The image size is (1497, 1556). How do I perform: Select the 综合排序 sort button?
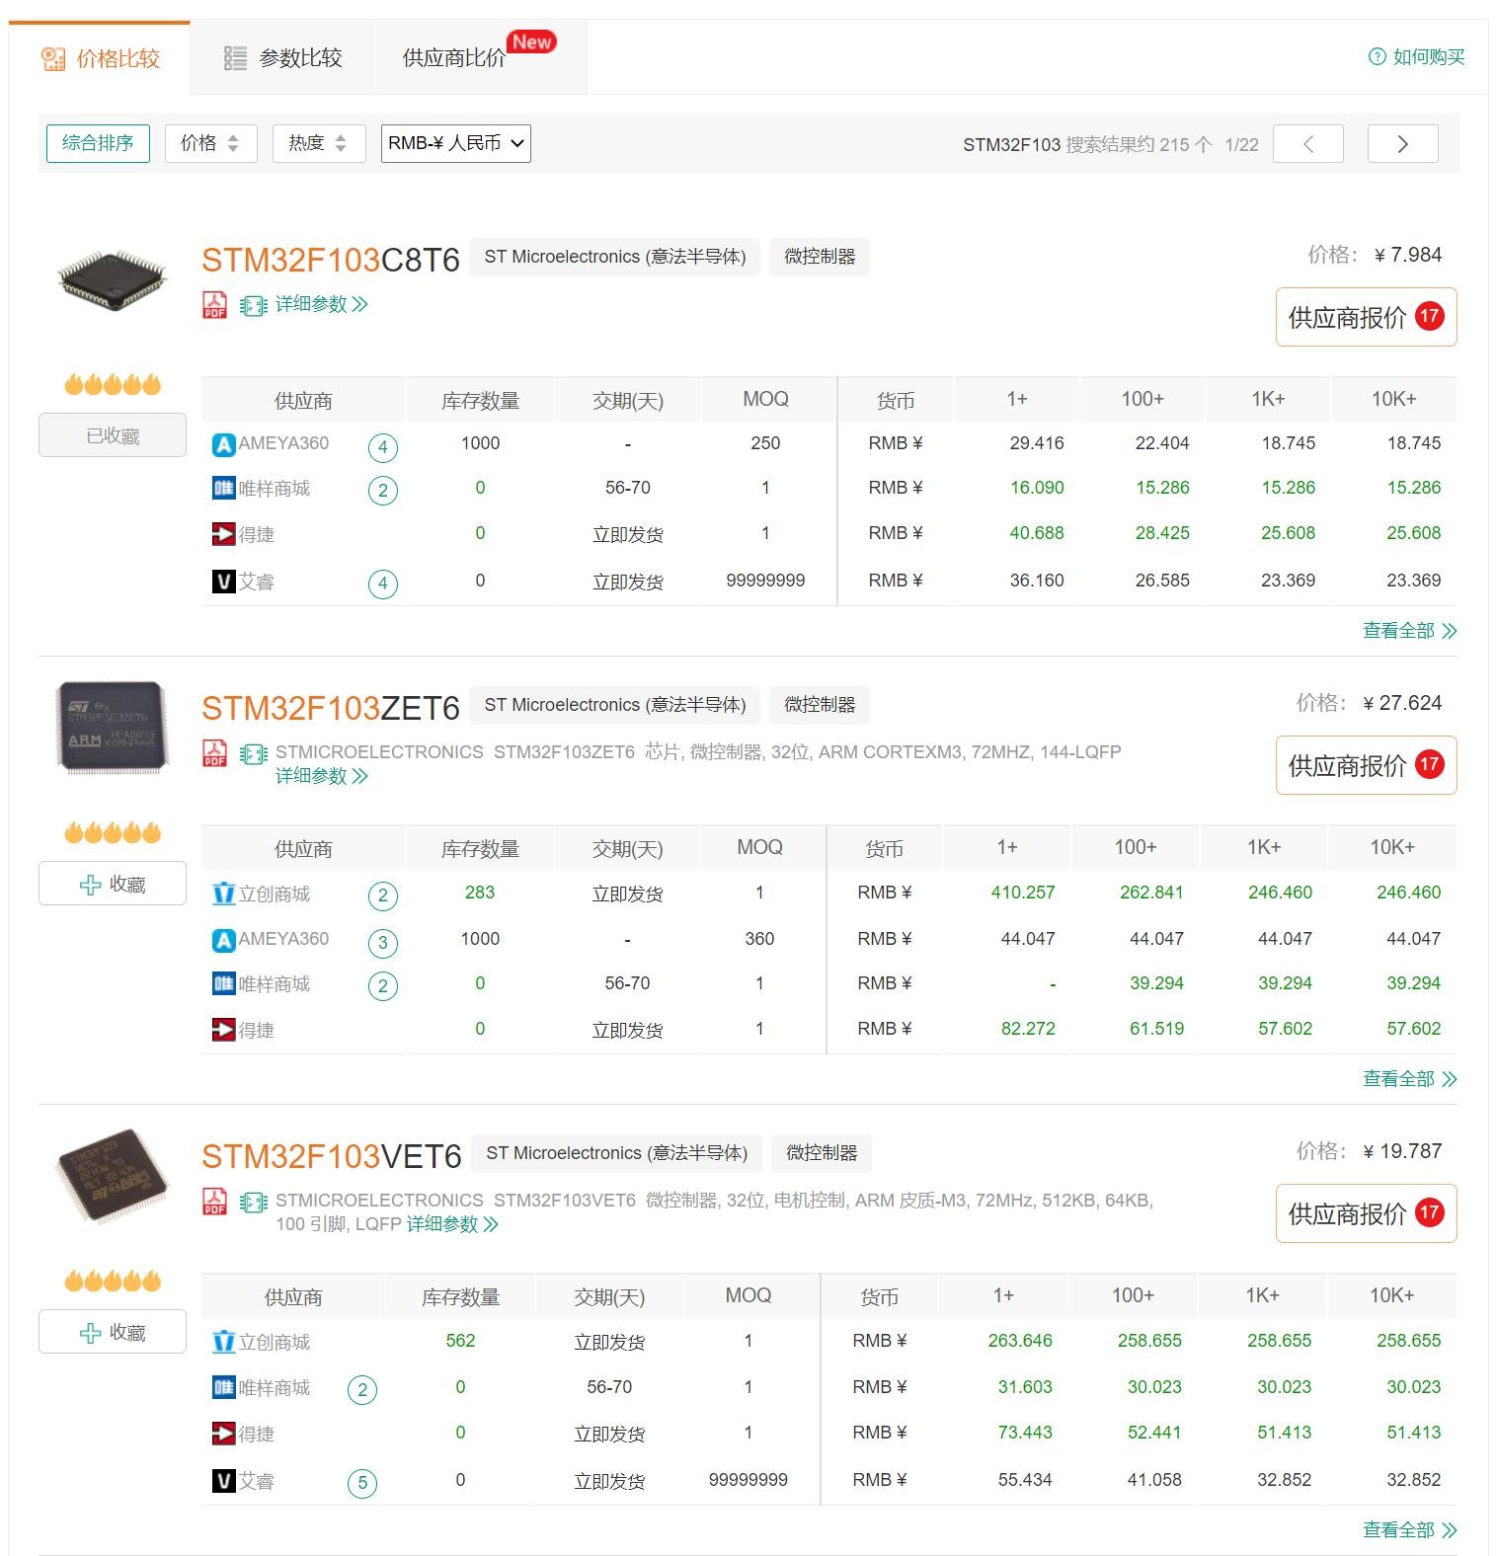[98, 143]
